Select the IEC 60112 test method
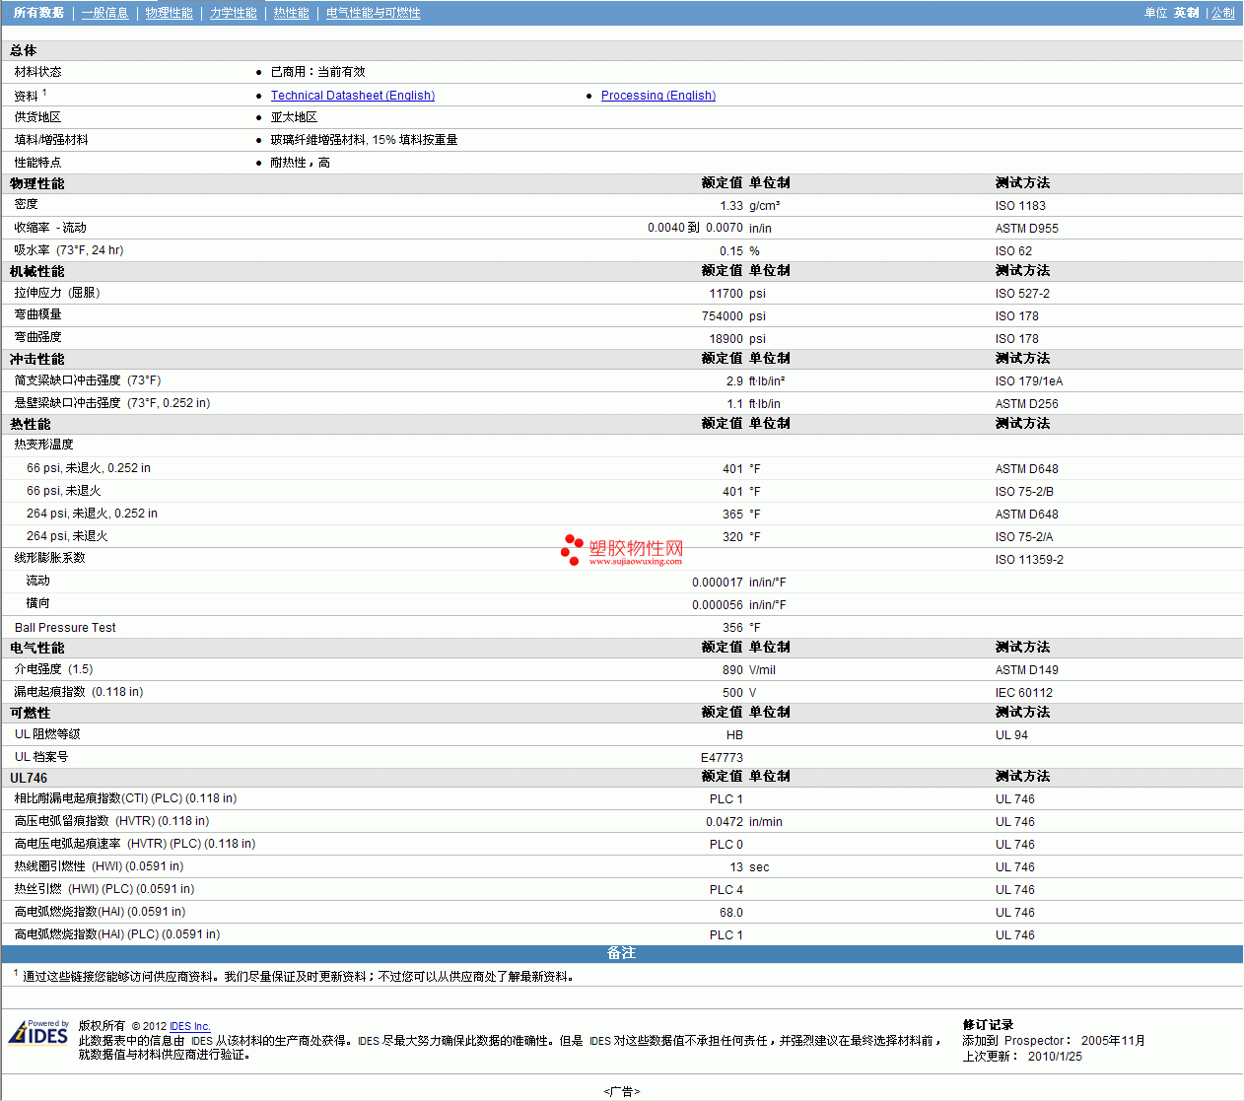Viewport: 1244px width, 1101px height. click(x=1024, y=693)
